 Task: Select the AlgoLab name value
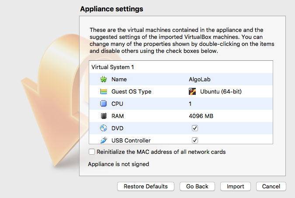pos(199,79)
